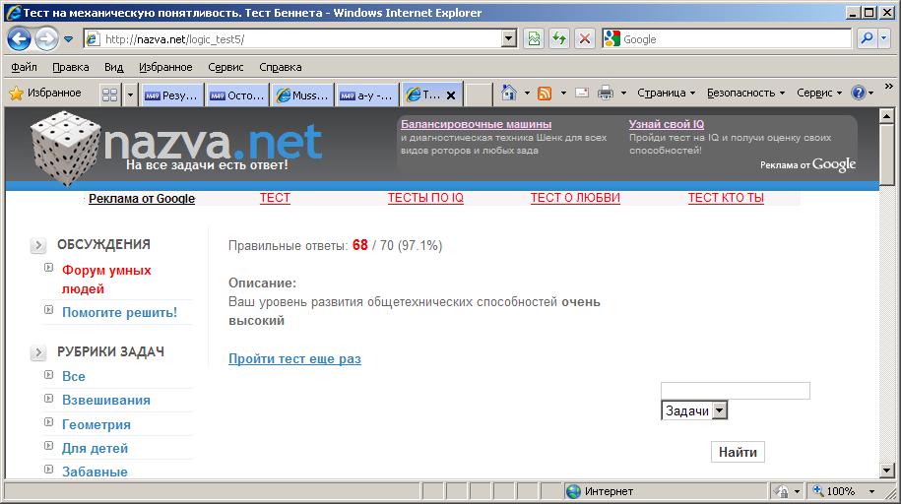
Task: Click the Read Mail envelope icon
Action: [x=582, y=93]
